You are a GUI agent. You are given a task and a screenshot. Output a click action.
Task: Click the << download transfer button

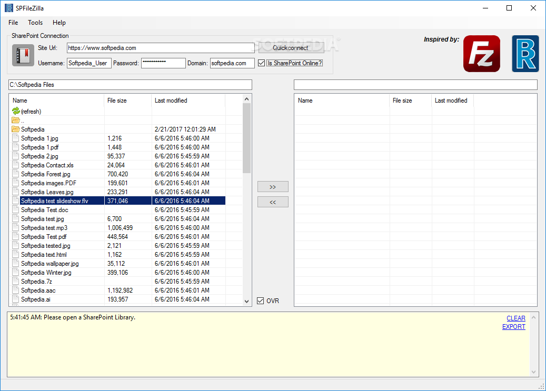pyautogui.click(x=273, y=202)
